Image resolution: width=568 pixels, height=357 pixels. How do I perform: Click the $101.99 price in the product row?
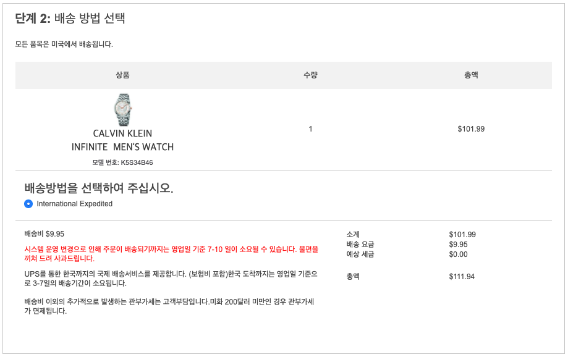471,129
